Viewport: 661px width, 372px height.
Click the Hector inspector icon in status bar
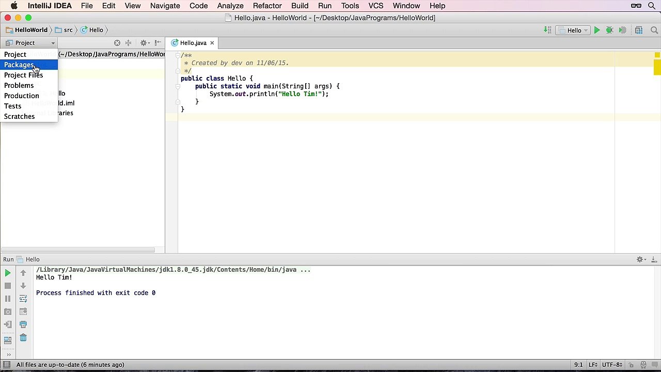[x=643, y=365]
